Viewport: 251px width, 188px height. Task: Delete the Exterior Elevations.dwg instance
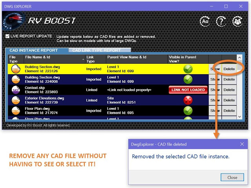[x=229, y=100]
